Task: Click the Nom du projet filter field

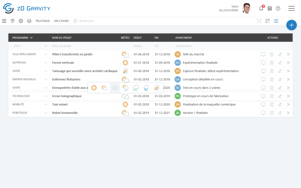Action: 84,46
